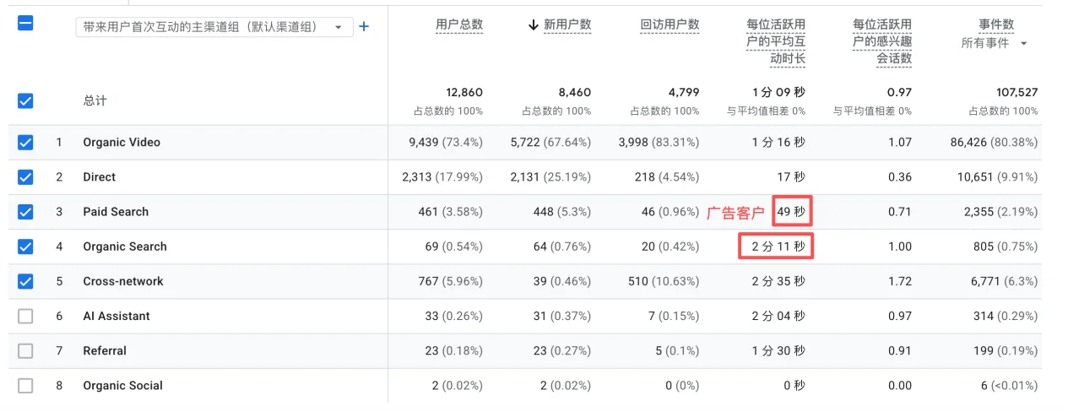Click the AI Assistant channel name
Image resolution: width=1068 pixels, height=412 pixels.
tap(117, 316)
